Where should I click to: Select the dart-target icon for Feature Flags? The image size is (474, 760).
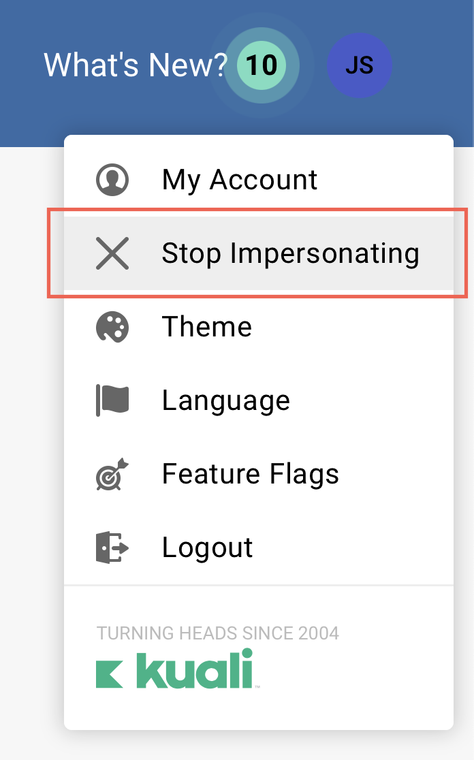(112, 473)
